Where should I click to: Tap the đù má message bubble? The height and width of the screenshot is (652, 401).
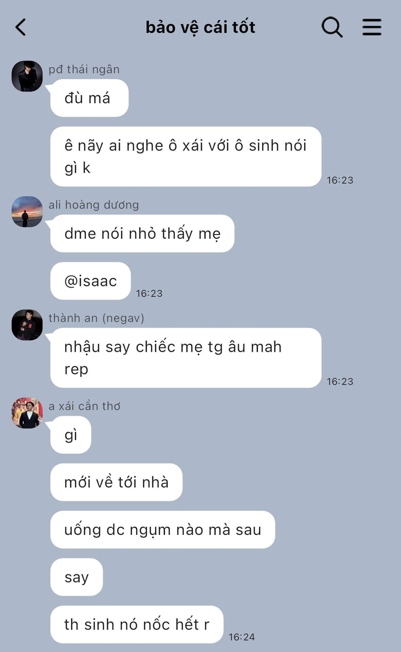pos(89,98)
